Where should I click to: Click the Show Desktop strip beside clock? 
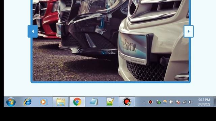(x=215, y=102)
